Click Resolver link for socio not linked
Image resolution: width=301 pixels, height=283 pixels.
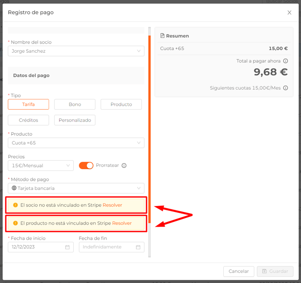pos(112,205)
